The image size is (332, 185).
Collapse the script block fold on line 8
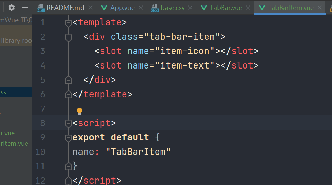click(69, 124)
